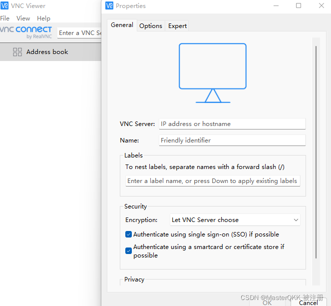The width and height of the screenshot is (331, 306).
Task: Switch to the Expert tab
Action: (x=177, y=26)
